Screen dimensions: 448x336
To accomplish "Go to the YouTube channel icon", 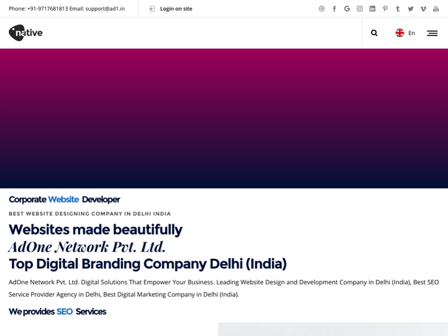I will [436, 9].
